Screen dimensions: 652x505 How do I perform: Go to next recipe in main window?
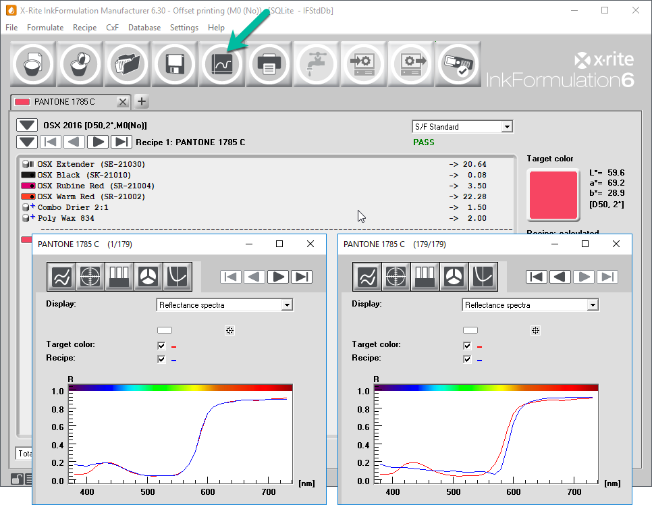98,142
